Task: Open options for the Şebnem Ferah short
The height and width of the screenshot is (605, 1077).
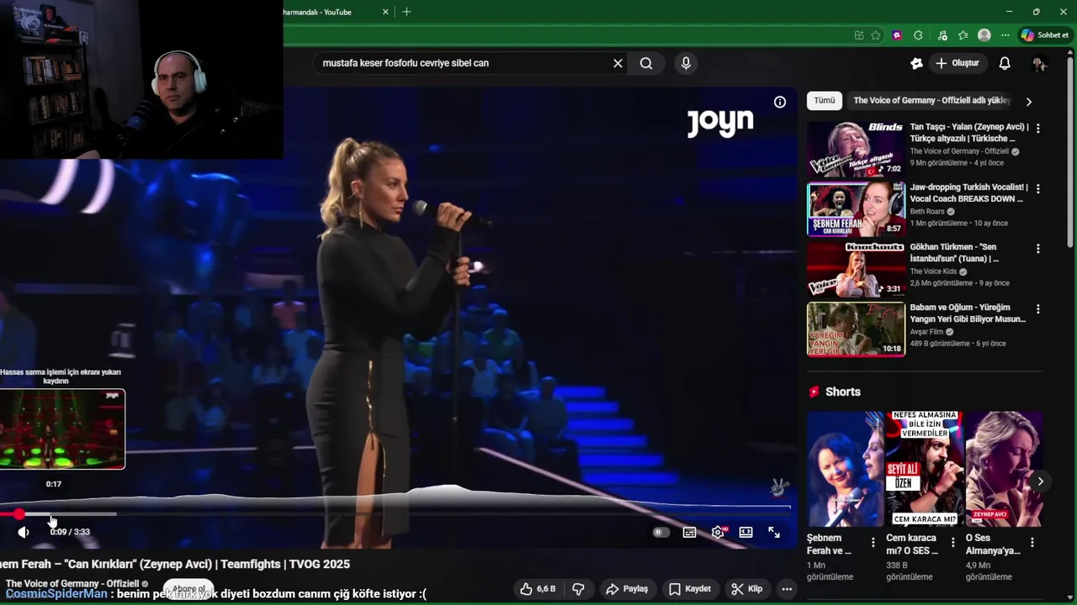Action: click(873, 543)
